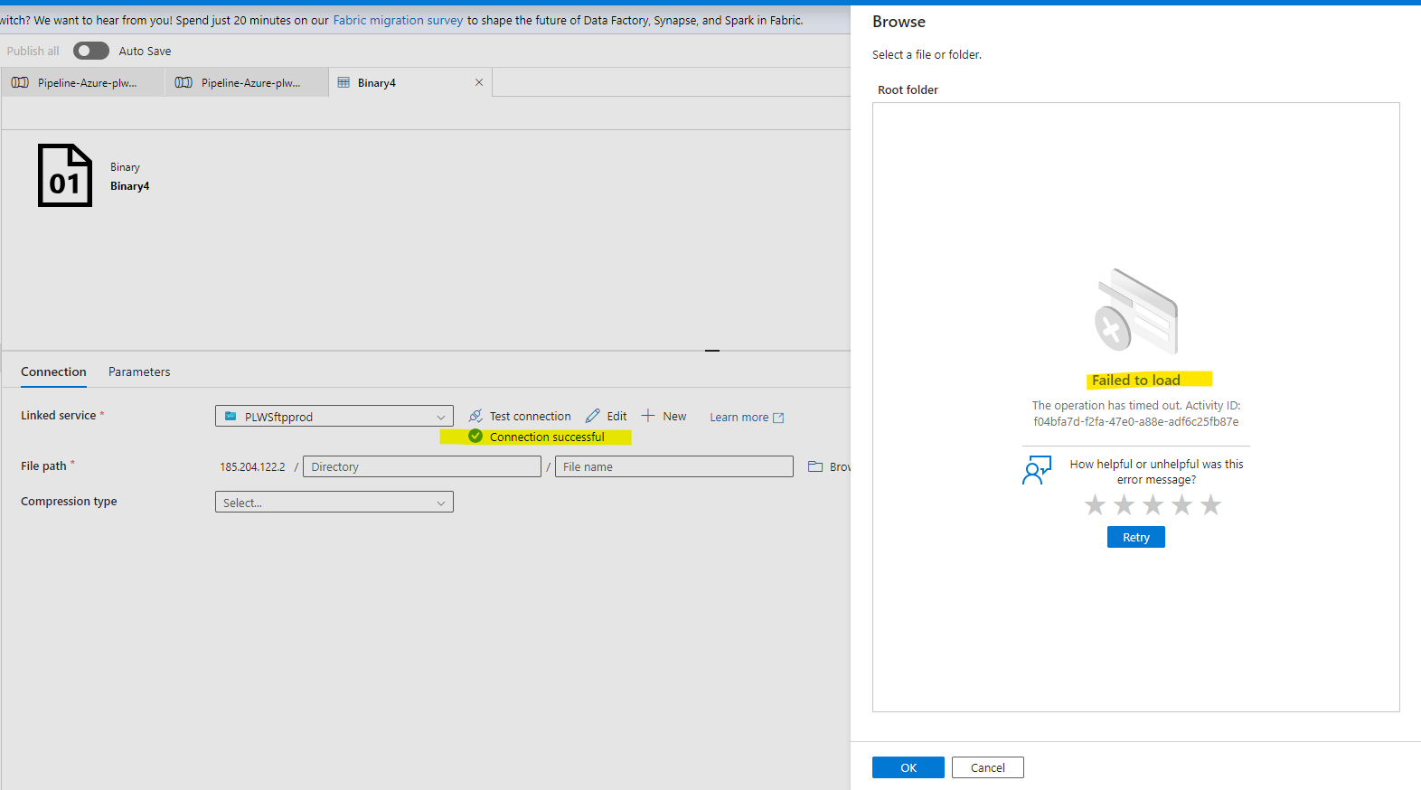Click the folder icon in the Linked service dropdown
The image size is (1421, 790).
coord(231,416)
